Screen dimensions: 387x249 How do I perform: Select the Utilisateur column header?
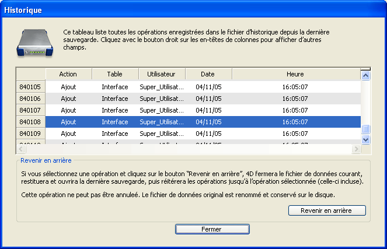click(162, 74)
